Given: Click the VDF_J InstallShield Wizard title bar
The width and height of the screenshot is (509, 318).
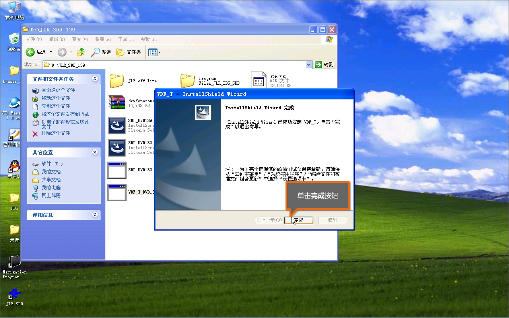Looking at the screenshot, I should (x=254, y=94).
